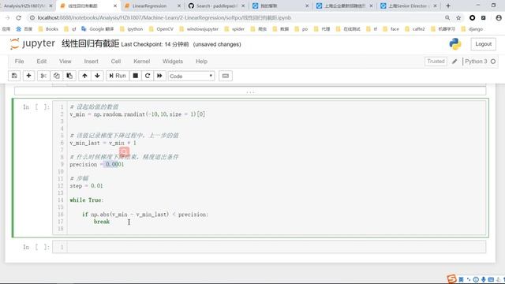
Task: Cut selected cells with scissors icon
Action: pyautogui.click(x=43, y=76)
